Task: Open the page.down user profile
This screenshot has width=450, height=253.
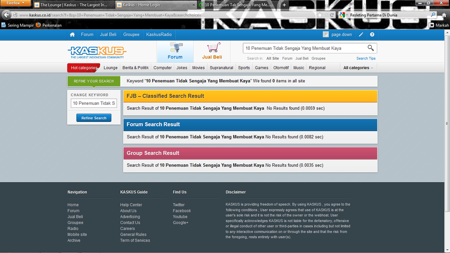Action: point(341,34)
